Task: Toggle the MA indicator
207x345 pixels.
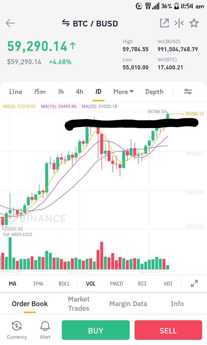Action: pos(13,284)
